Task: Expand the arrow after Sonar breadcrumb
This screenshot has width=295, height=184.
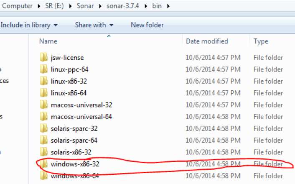Action: (x=100, y=6)
